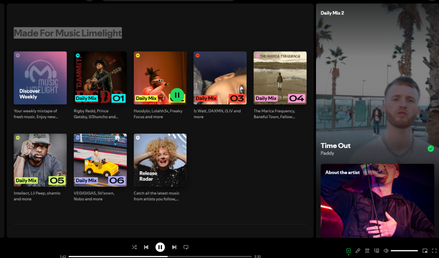Image resolution: width=439 pixels, height=258 pixels.
Task: Click description 'Your weekly mixtape of fresh music'
Action: [x=36, y=114]
